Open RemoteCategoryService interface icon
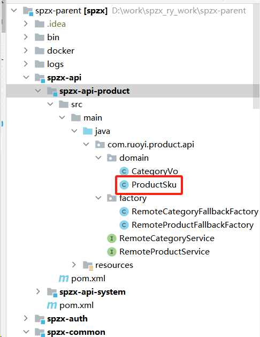The height and width of the screenshot is (337, 260). pyautogui.click(x=112, y=238)
